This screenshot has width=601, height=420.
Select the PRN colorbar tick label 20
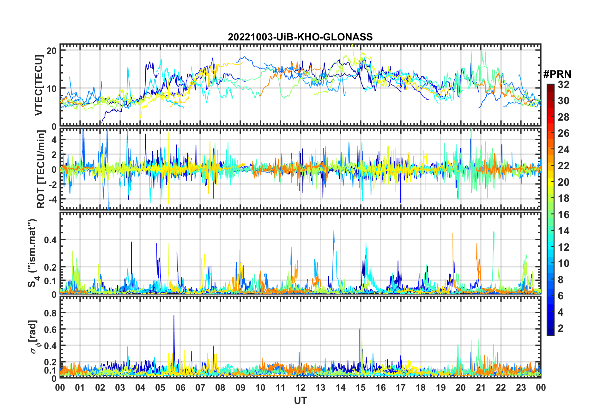tap(563, 182)
